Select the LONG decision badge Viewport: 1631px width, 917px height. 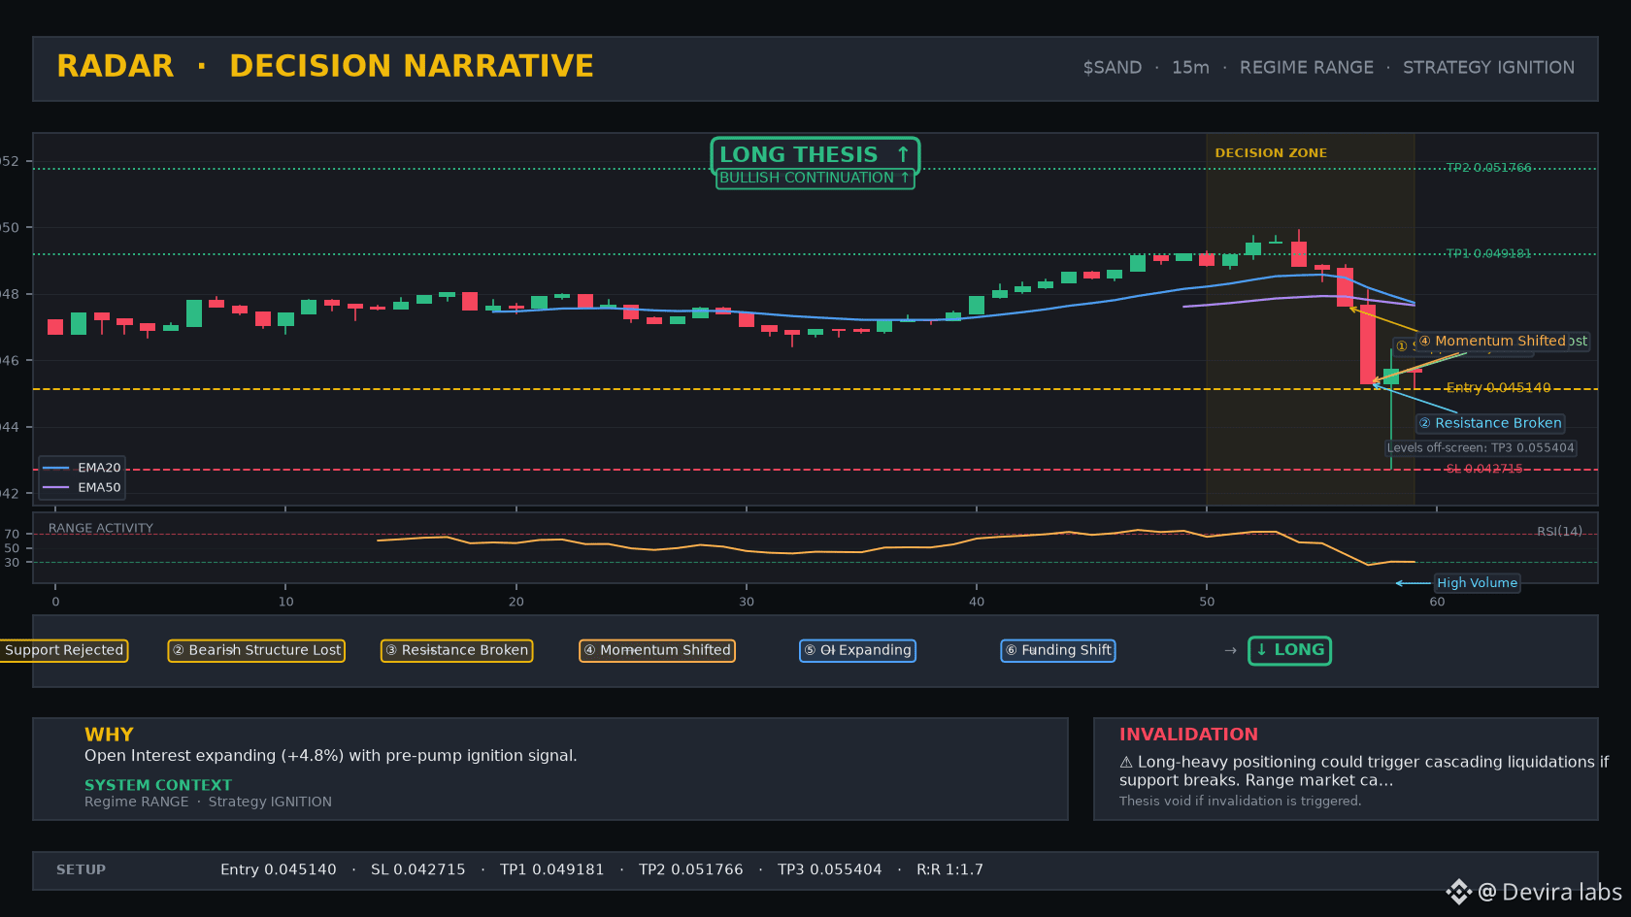(x=1290, y=650)
